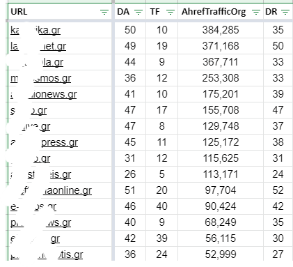Select the traffic cell 384,285
The image size is (293, 267).
click(221, 30)
